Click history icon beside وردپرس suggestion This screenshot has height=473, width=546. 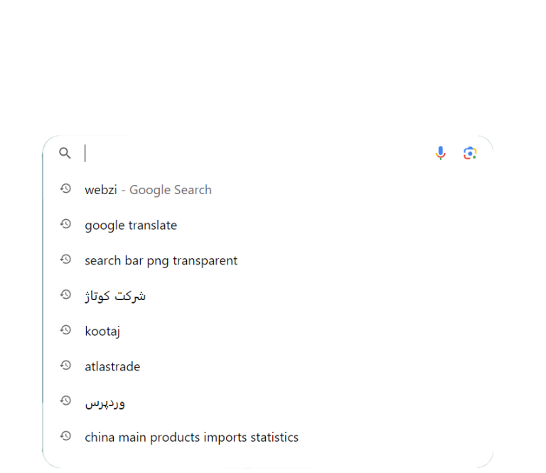(x=65, y=401)
